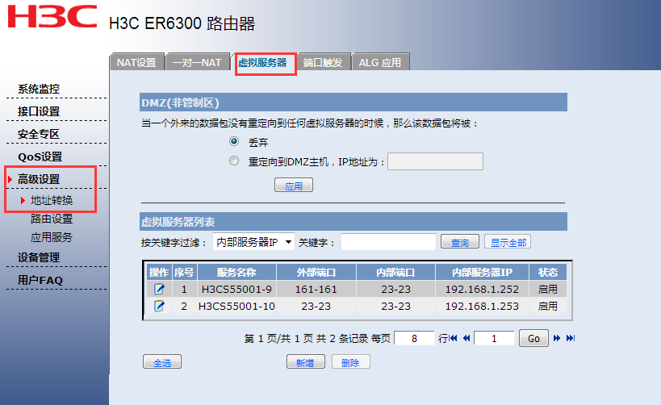The height and width of the screenshot is (405, 661).
Task: Click the 服务名称 column header
Action: click(x=236, y=272)
